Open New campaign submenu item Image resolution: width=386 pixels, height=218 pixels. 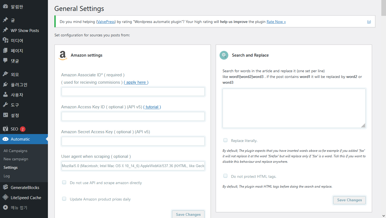tap(16, 159)
